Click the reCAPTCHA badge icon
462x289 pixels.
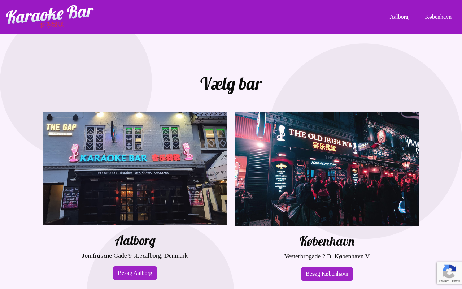coord(449,271)
